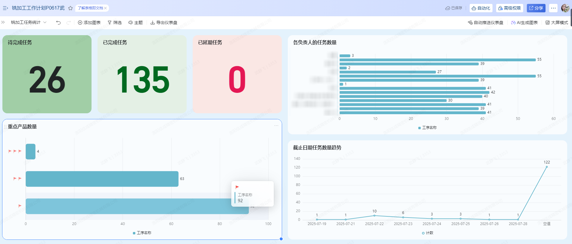Click 添加图表 to add a chart
This screenshot has height=244, width=572.
click(89, 23)
